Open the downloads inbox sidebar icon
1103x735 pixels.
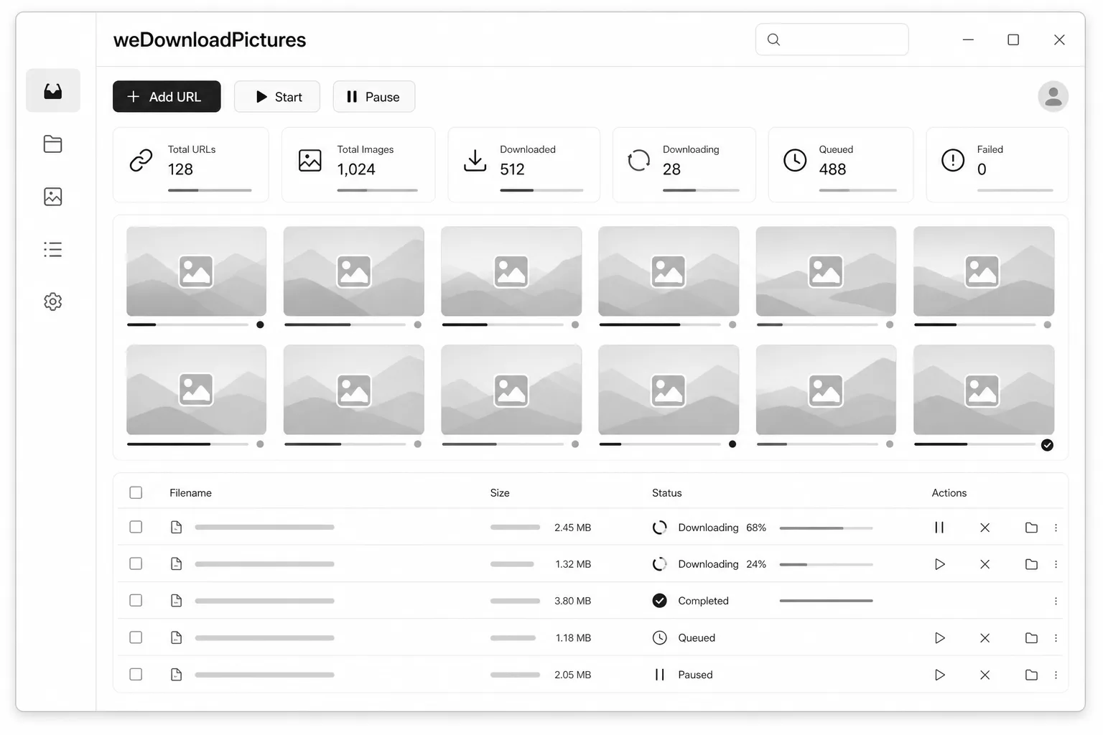click(x=53, y=91)
